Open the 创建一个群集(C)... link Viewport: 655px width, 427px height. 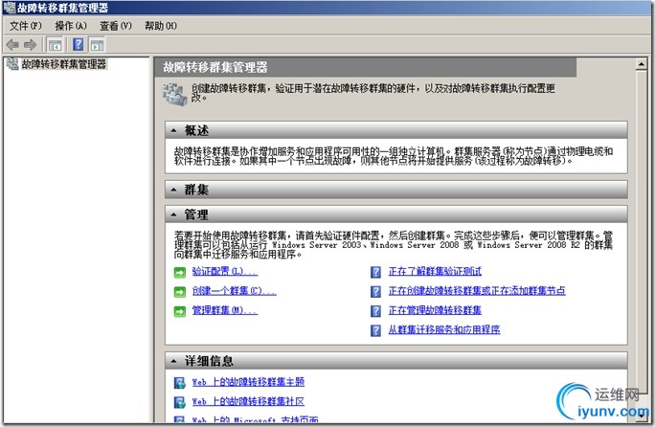click(x=234, y=291)
